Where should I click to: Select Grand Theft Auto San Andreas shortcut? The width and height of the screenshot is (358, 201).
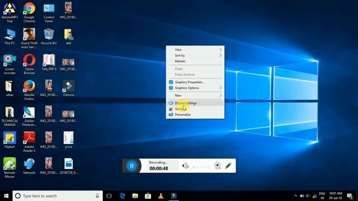tap(29, 38)
